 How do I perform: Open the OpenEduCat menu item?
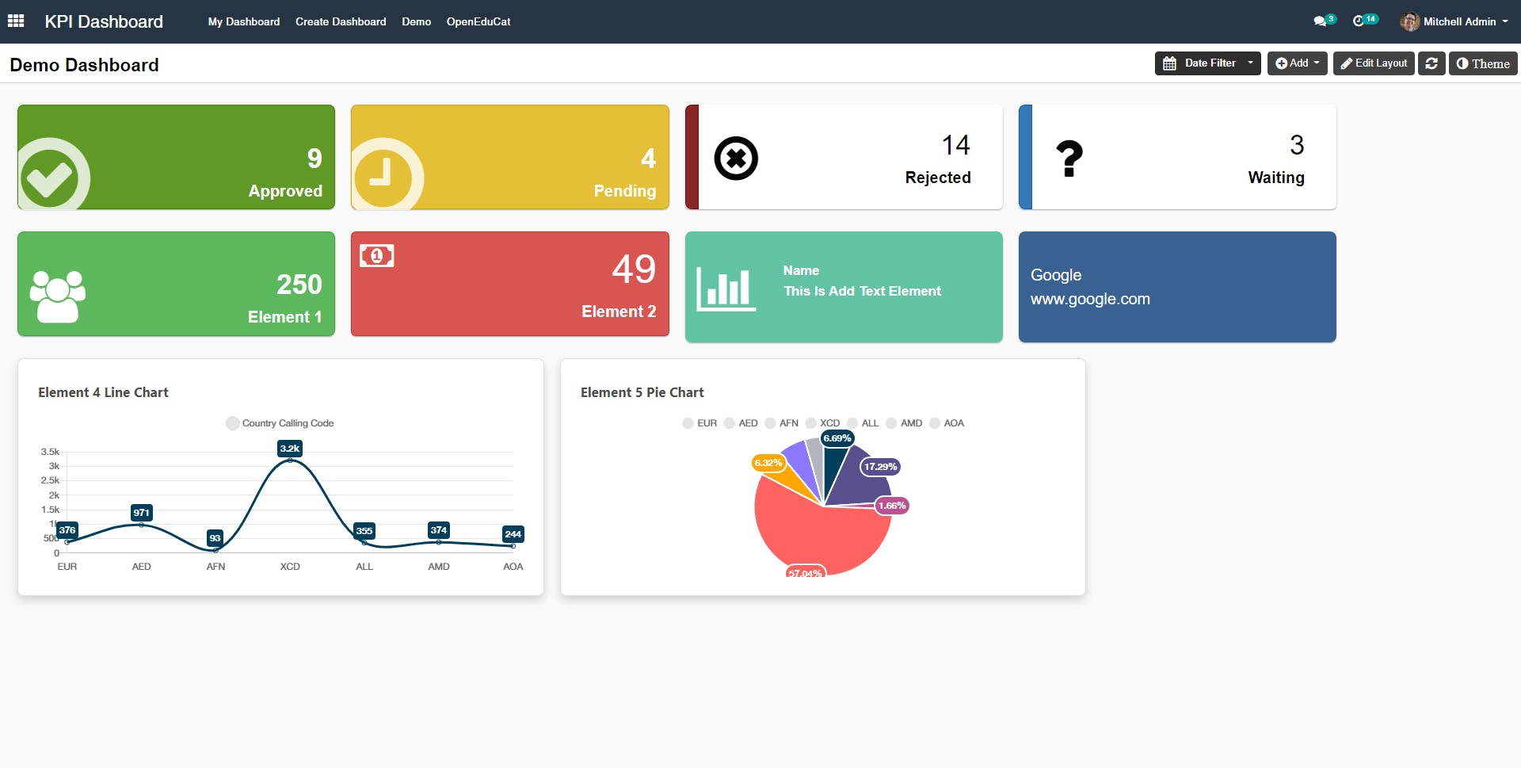coord(478,21)
